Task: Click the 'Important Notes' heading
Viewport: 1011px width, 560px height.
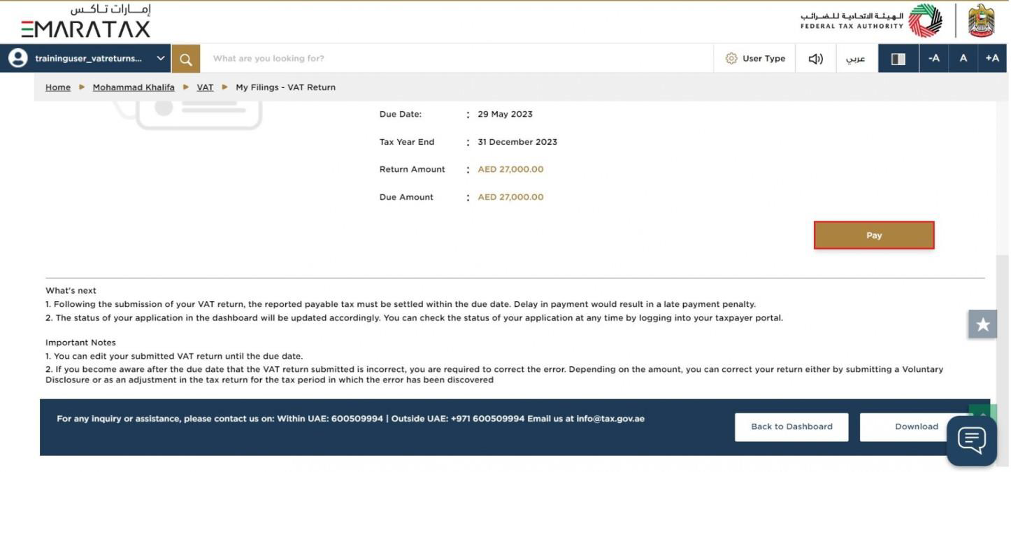Action: click(80, 343)
